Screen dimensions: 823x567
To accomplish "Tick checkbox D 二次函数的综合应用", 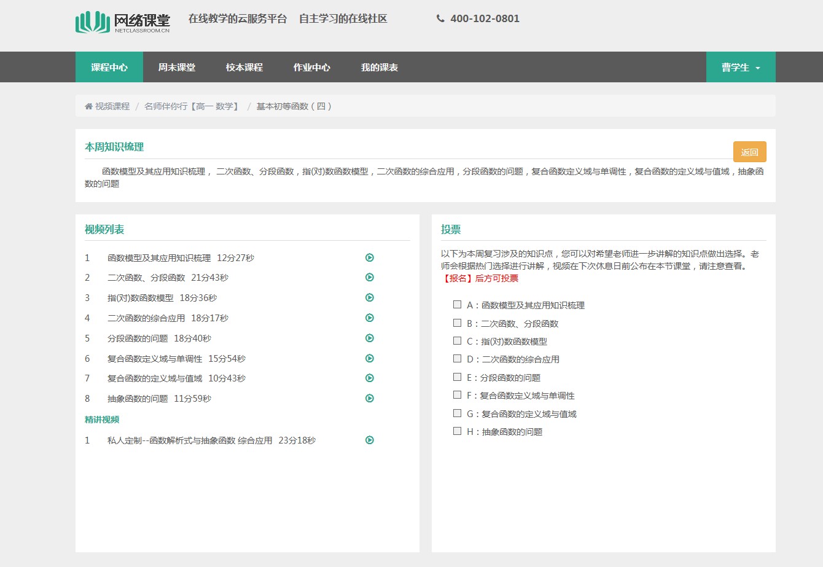I will click(x=457, y=359).
